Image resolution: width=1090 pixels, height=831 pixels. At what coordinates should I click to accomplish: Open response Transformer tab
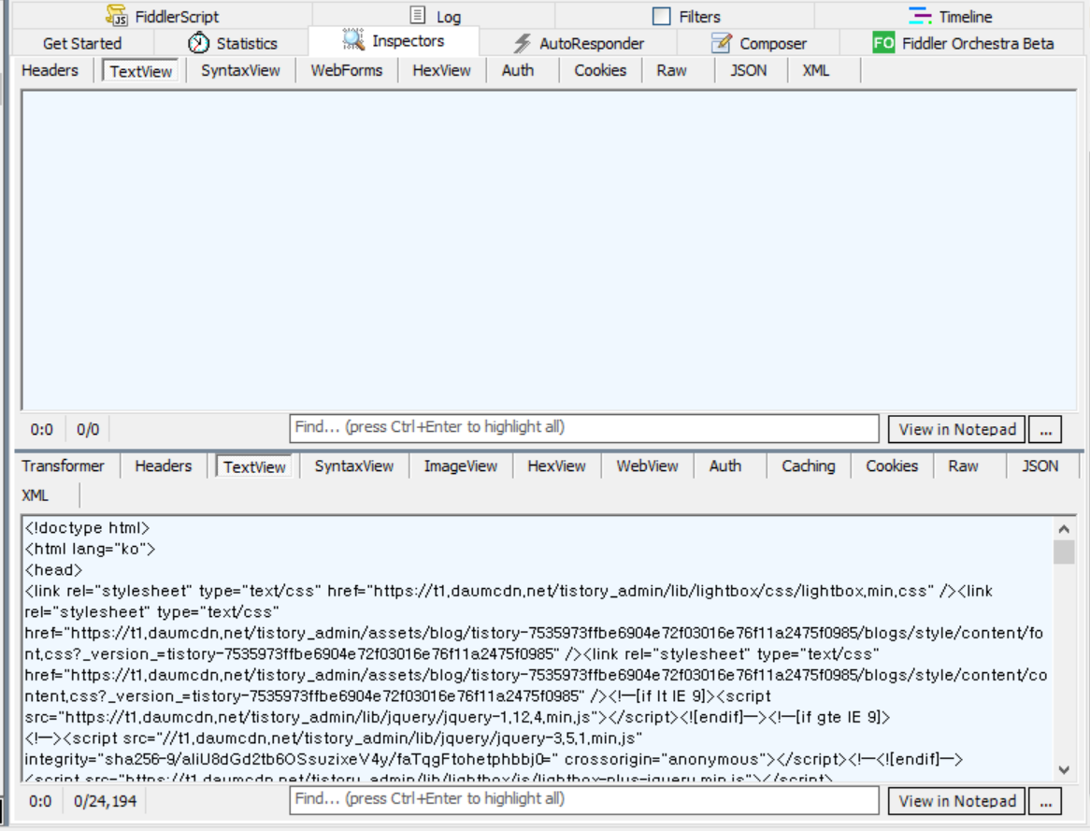point(63,466)
